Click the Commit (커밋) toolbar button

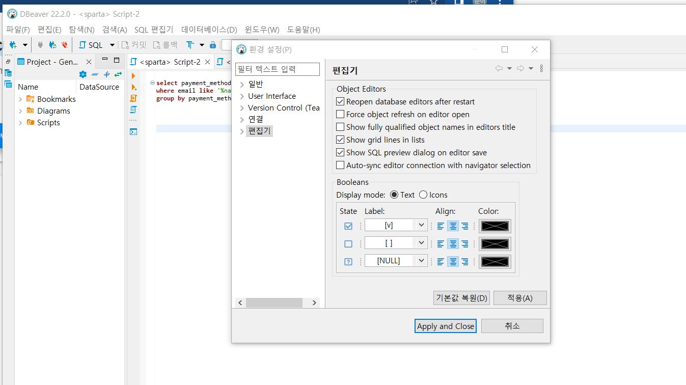pyautogui.click(x=134, y=45)
